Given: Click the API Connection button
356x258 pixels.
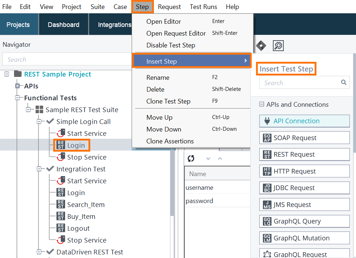Looking at the screenshot, I should [x=304, y=121].
